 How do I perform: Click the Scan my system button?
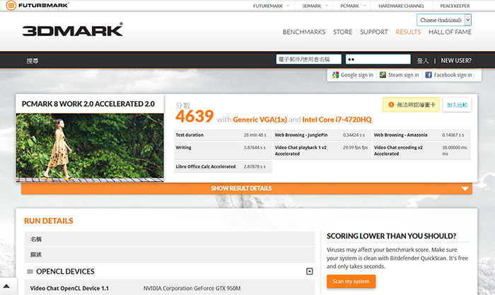351,281
